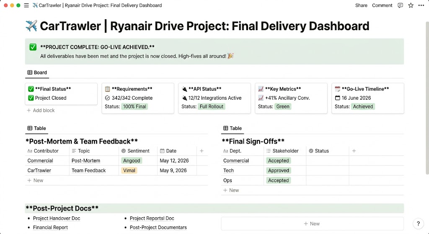Click the page scrollbar on the right edge
This screenshot has height=234, width=429.
pyautogui.click(x=427, y=98)
